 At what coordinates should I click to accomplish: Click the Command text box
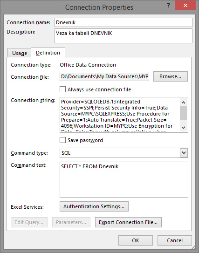click(124, 179)
